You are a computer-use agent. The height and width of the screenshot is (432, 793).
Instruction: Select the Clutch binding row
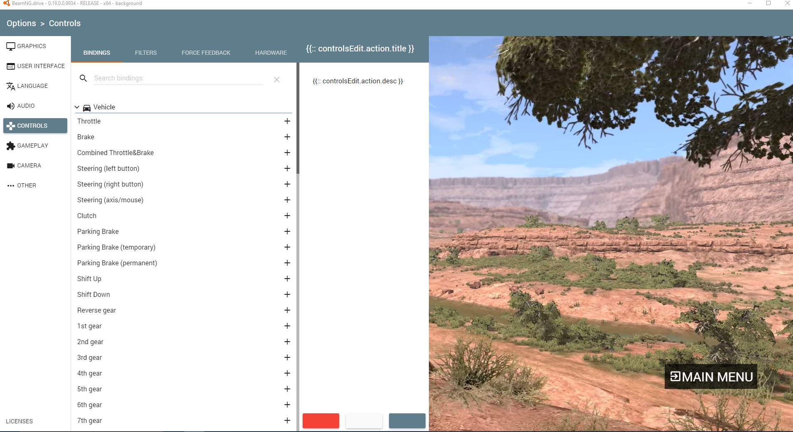[184, 216]
